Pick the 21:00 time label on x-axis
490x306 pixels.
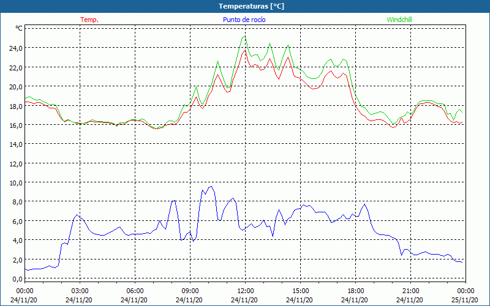pyautogui.click(x=410, y=291)
